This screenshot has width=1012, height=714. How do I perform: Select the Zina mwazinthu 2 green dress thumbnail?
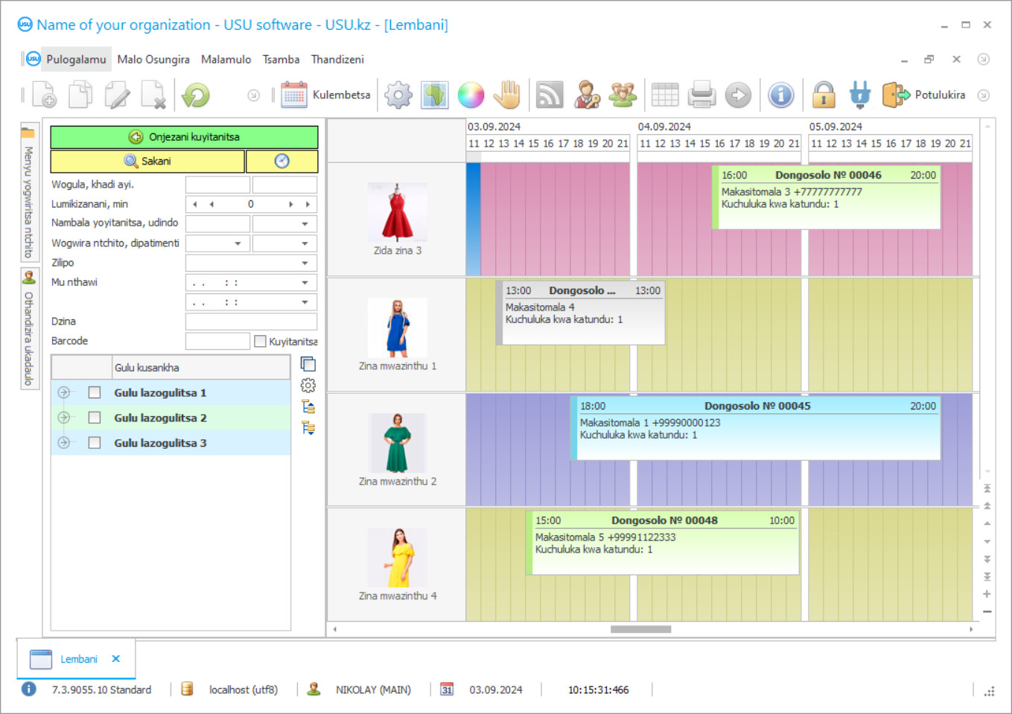click(x=398, y=442)
